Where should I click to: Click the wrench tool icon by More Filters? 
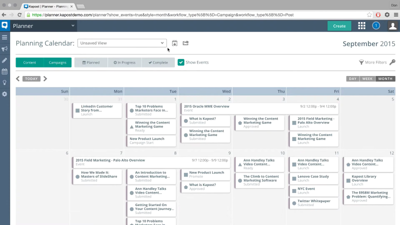click(392, 62)
